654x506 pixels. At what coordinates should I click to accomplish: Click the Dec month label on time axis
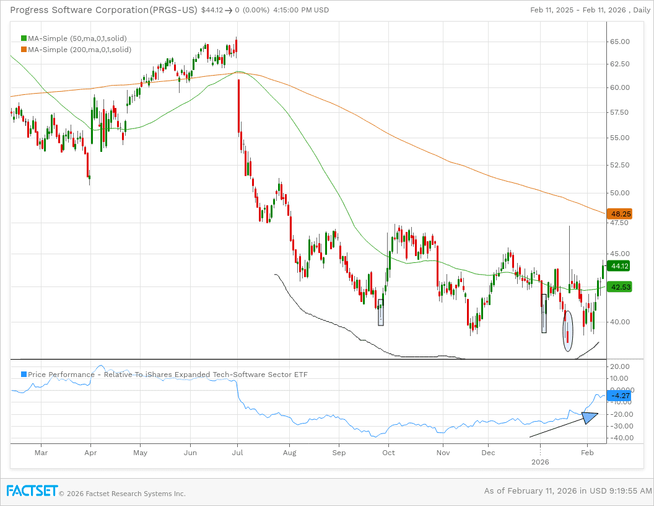(x=488, y=453)
